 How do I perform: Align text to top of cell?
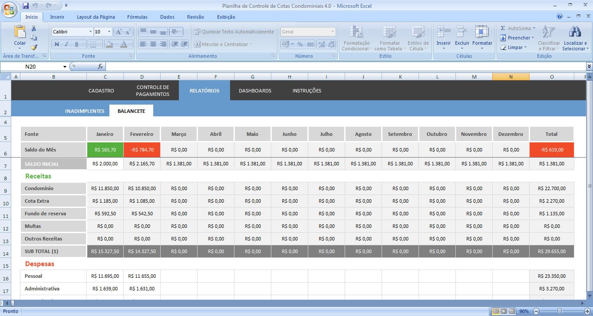[x=143, y=32]
